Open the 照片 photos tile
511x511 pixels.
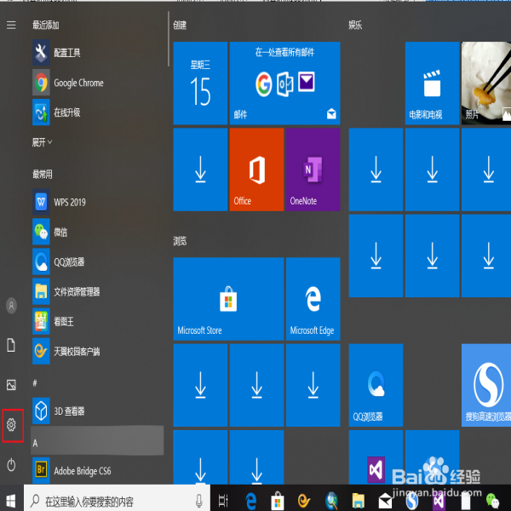486,83
